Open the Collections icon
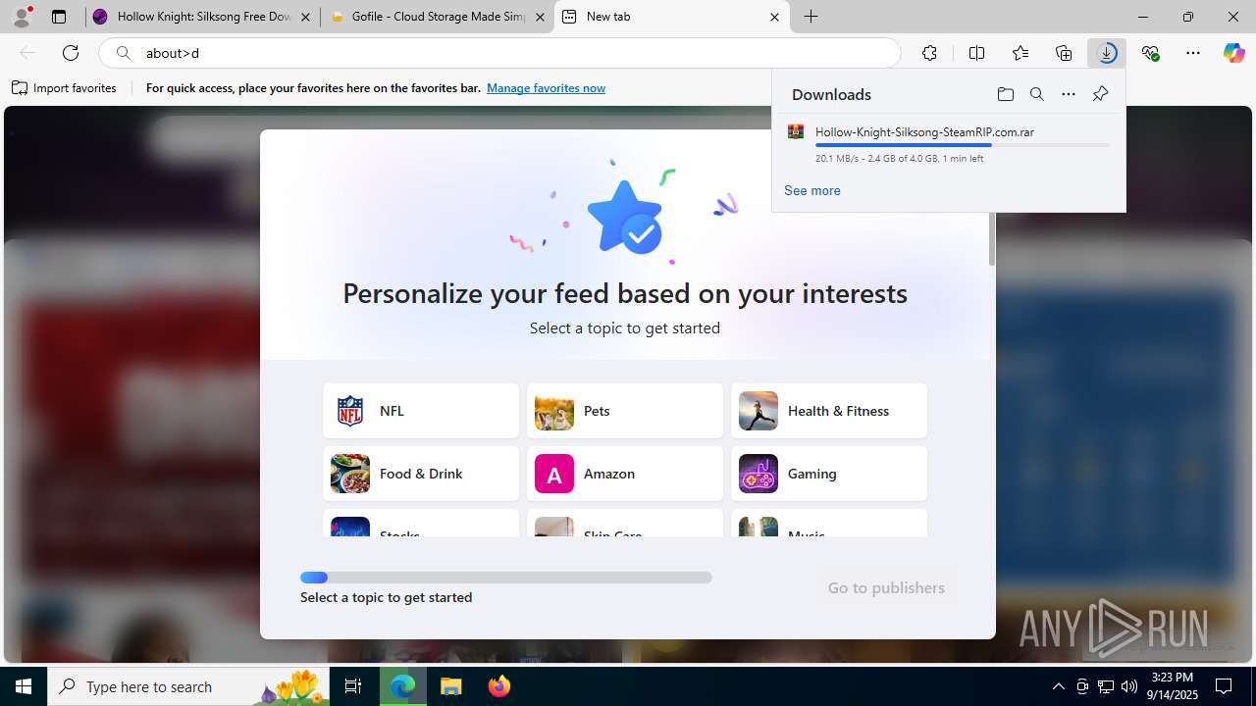The height and width of the screenshot is (706, 1256). tap(1064, 53)
